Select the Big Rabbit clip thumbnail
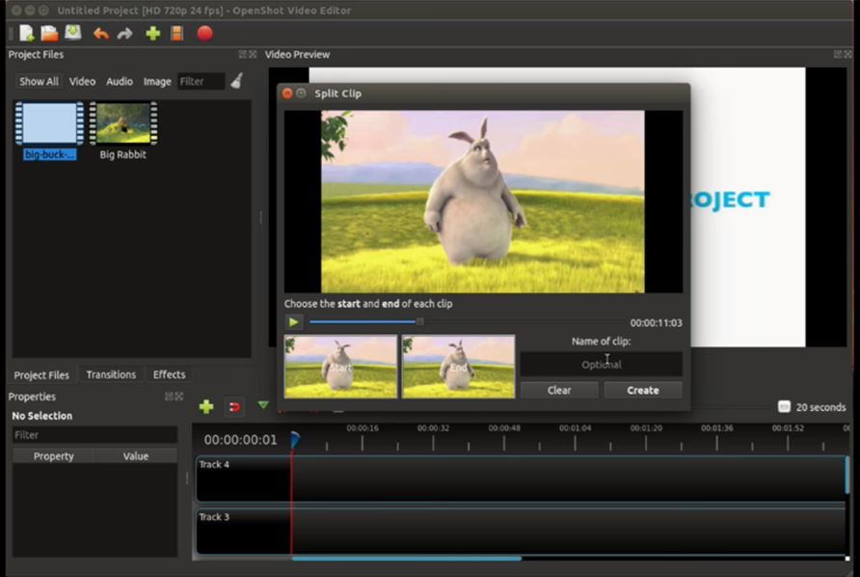The image size is (860, 577). [122, 130]
